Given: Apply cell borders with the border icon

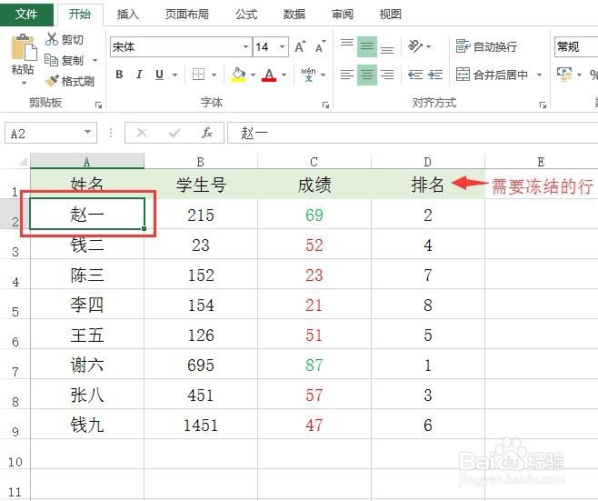Looking at the screenshot, I should [x=198, y=75].
